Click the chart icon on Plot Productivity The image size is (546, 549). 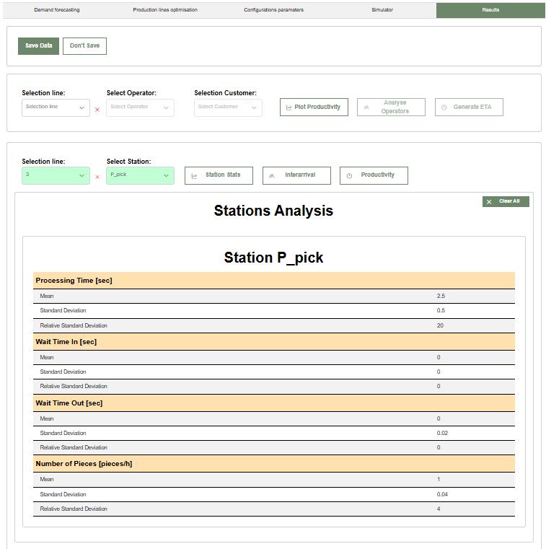point(289,107)
